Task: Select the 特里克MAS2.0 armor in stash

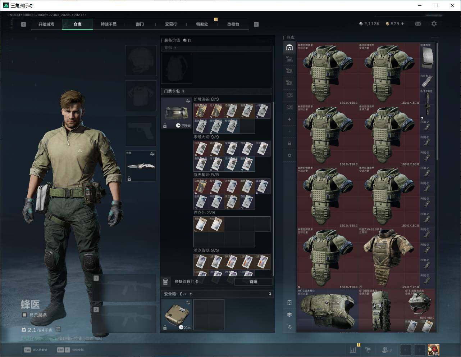Action: (x=389, y=258)
